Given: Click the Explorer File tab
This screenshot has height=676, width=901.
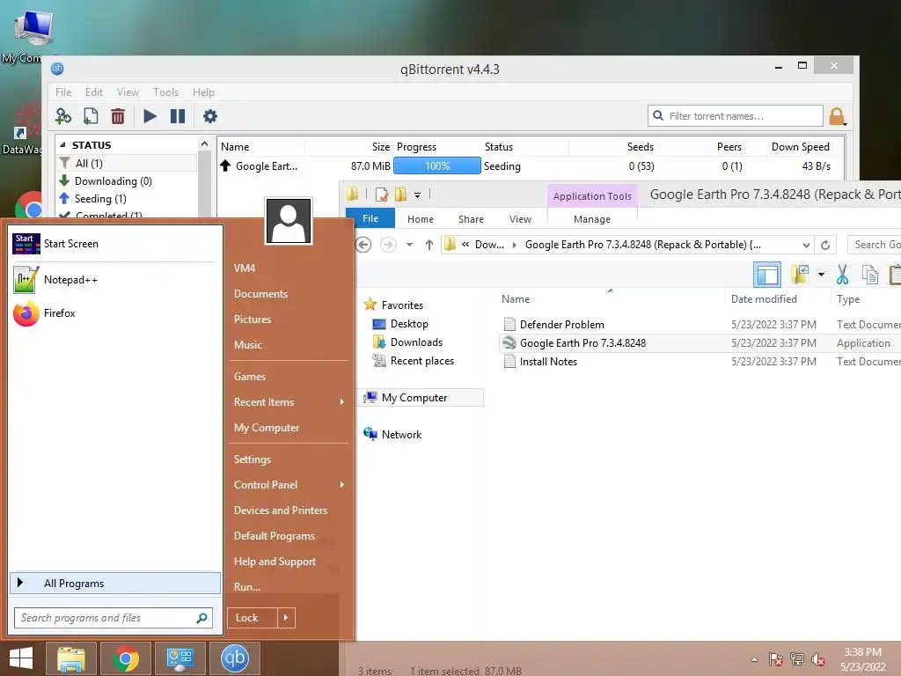Looking at the screenshot, I should coord(370,218).
